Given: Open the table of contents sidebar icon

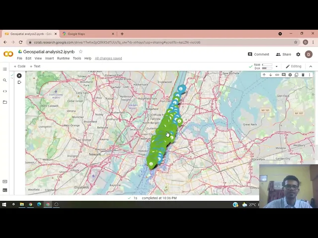Looking at the screenshot, I should coord(5,69).
